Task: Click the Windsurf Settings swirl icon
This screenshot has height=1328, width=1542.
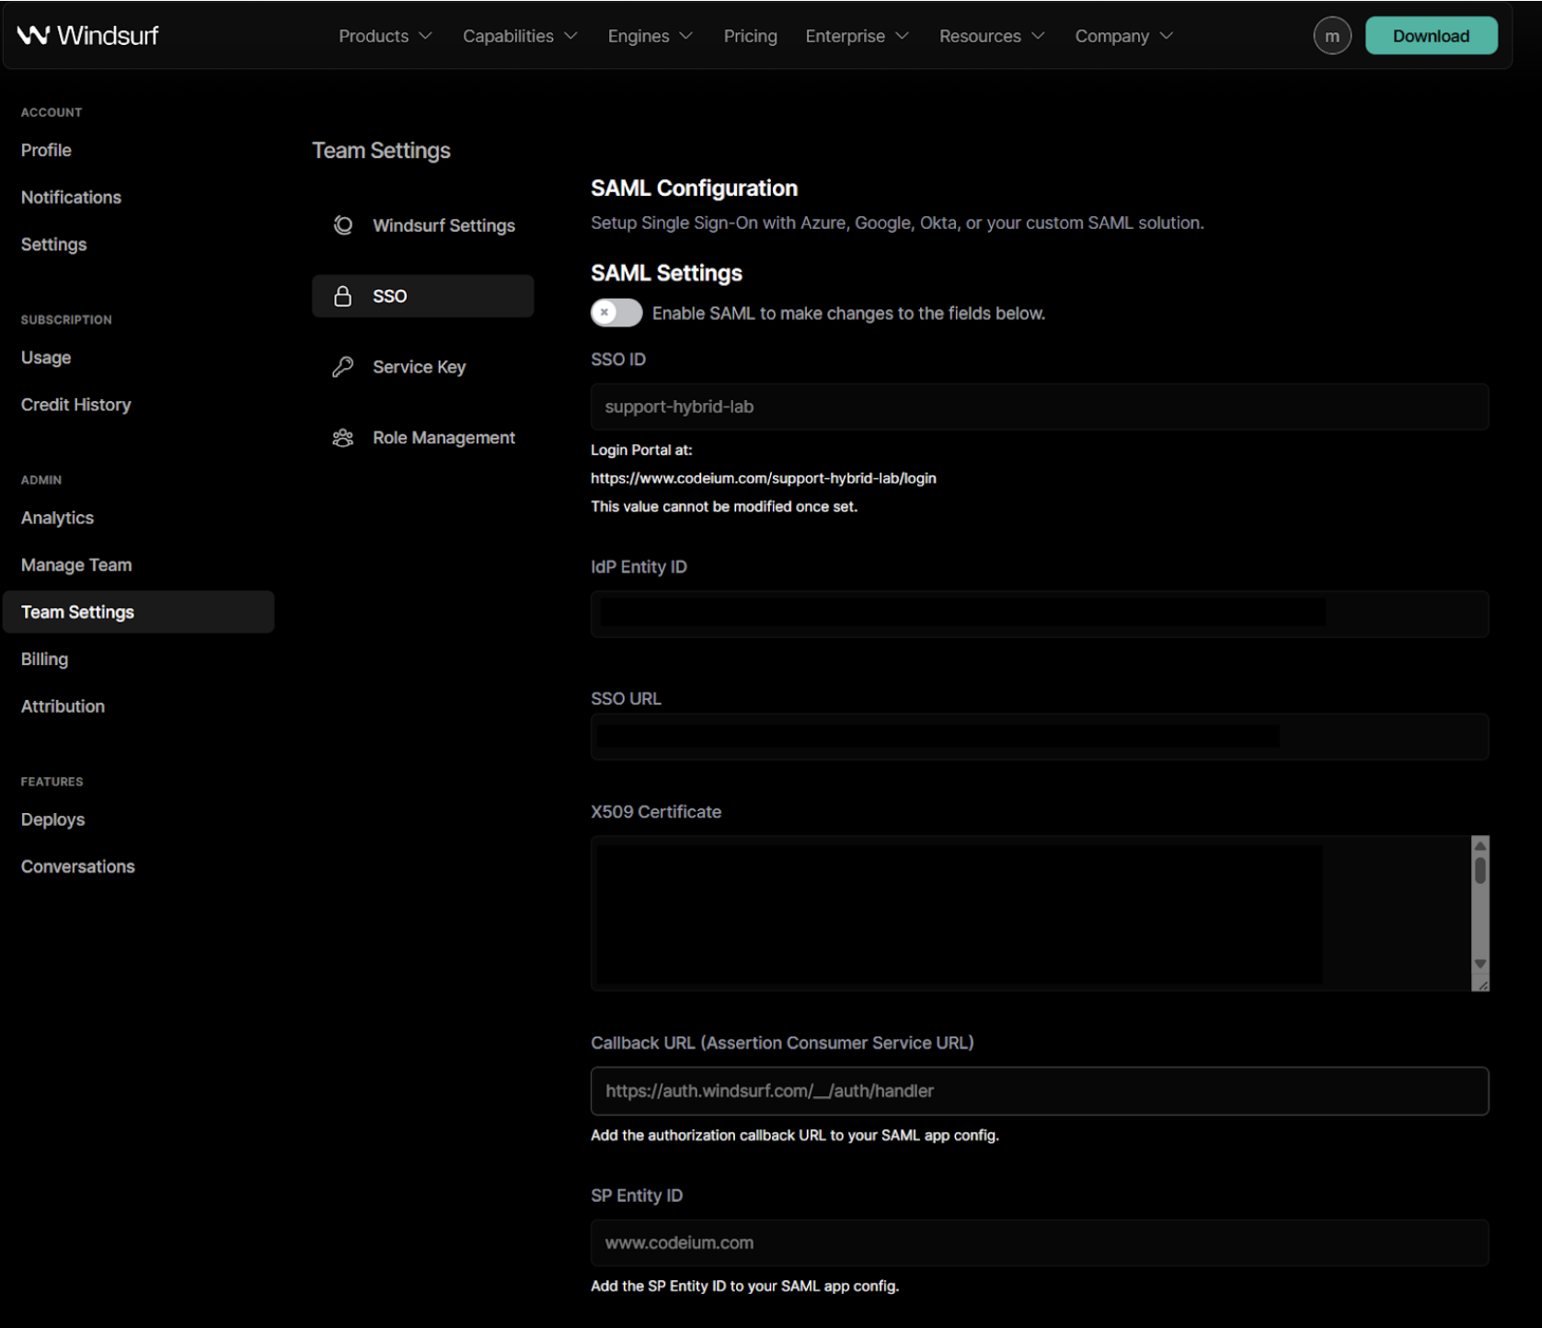Action: [343, 225]
